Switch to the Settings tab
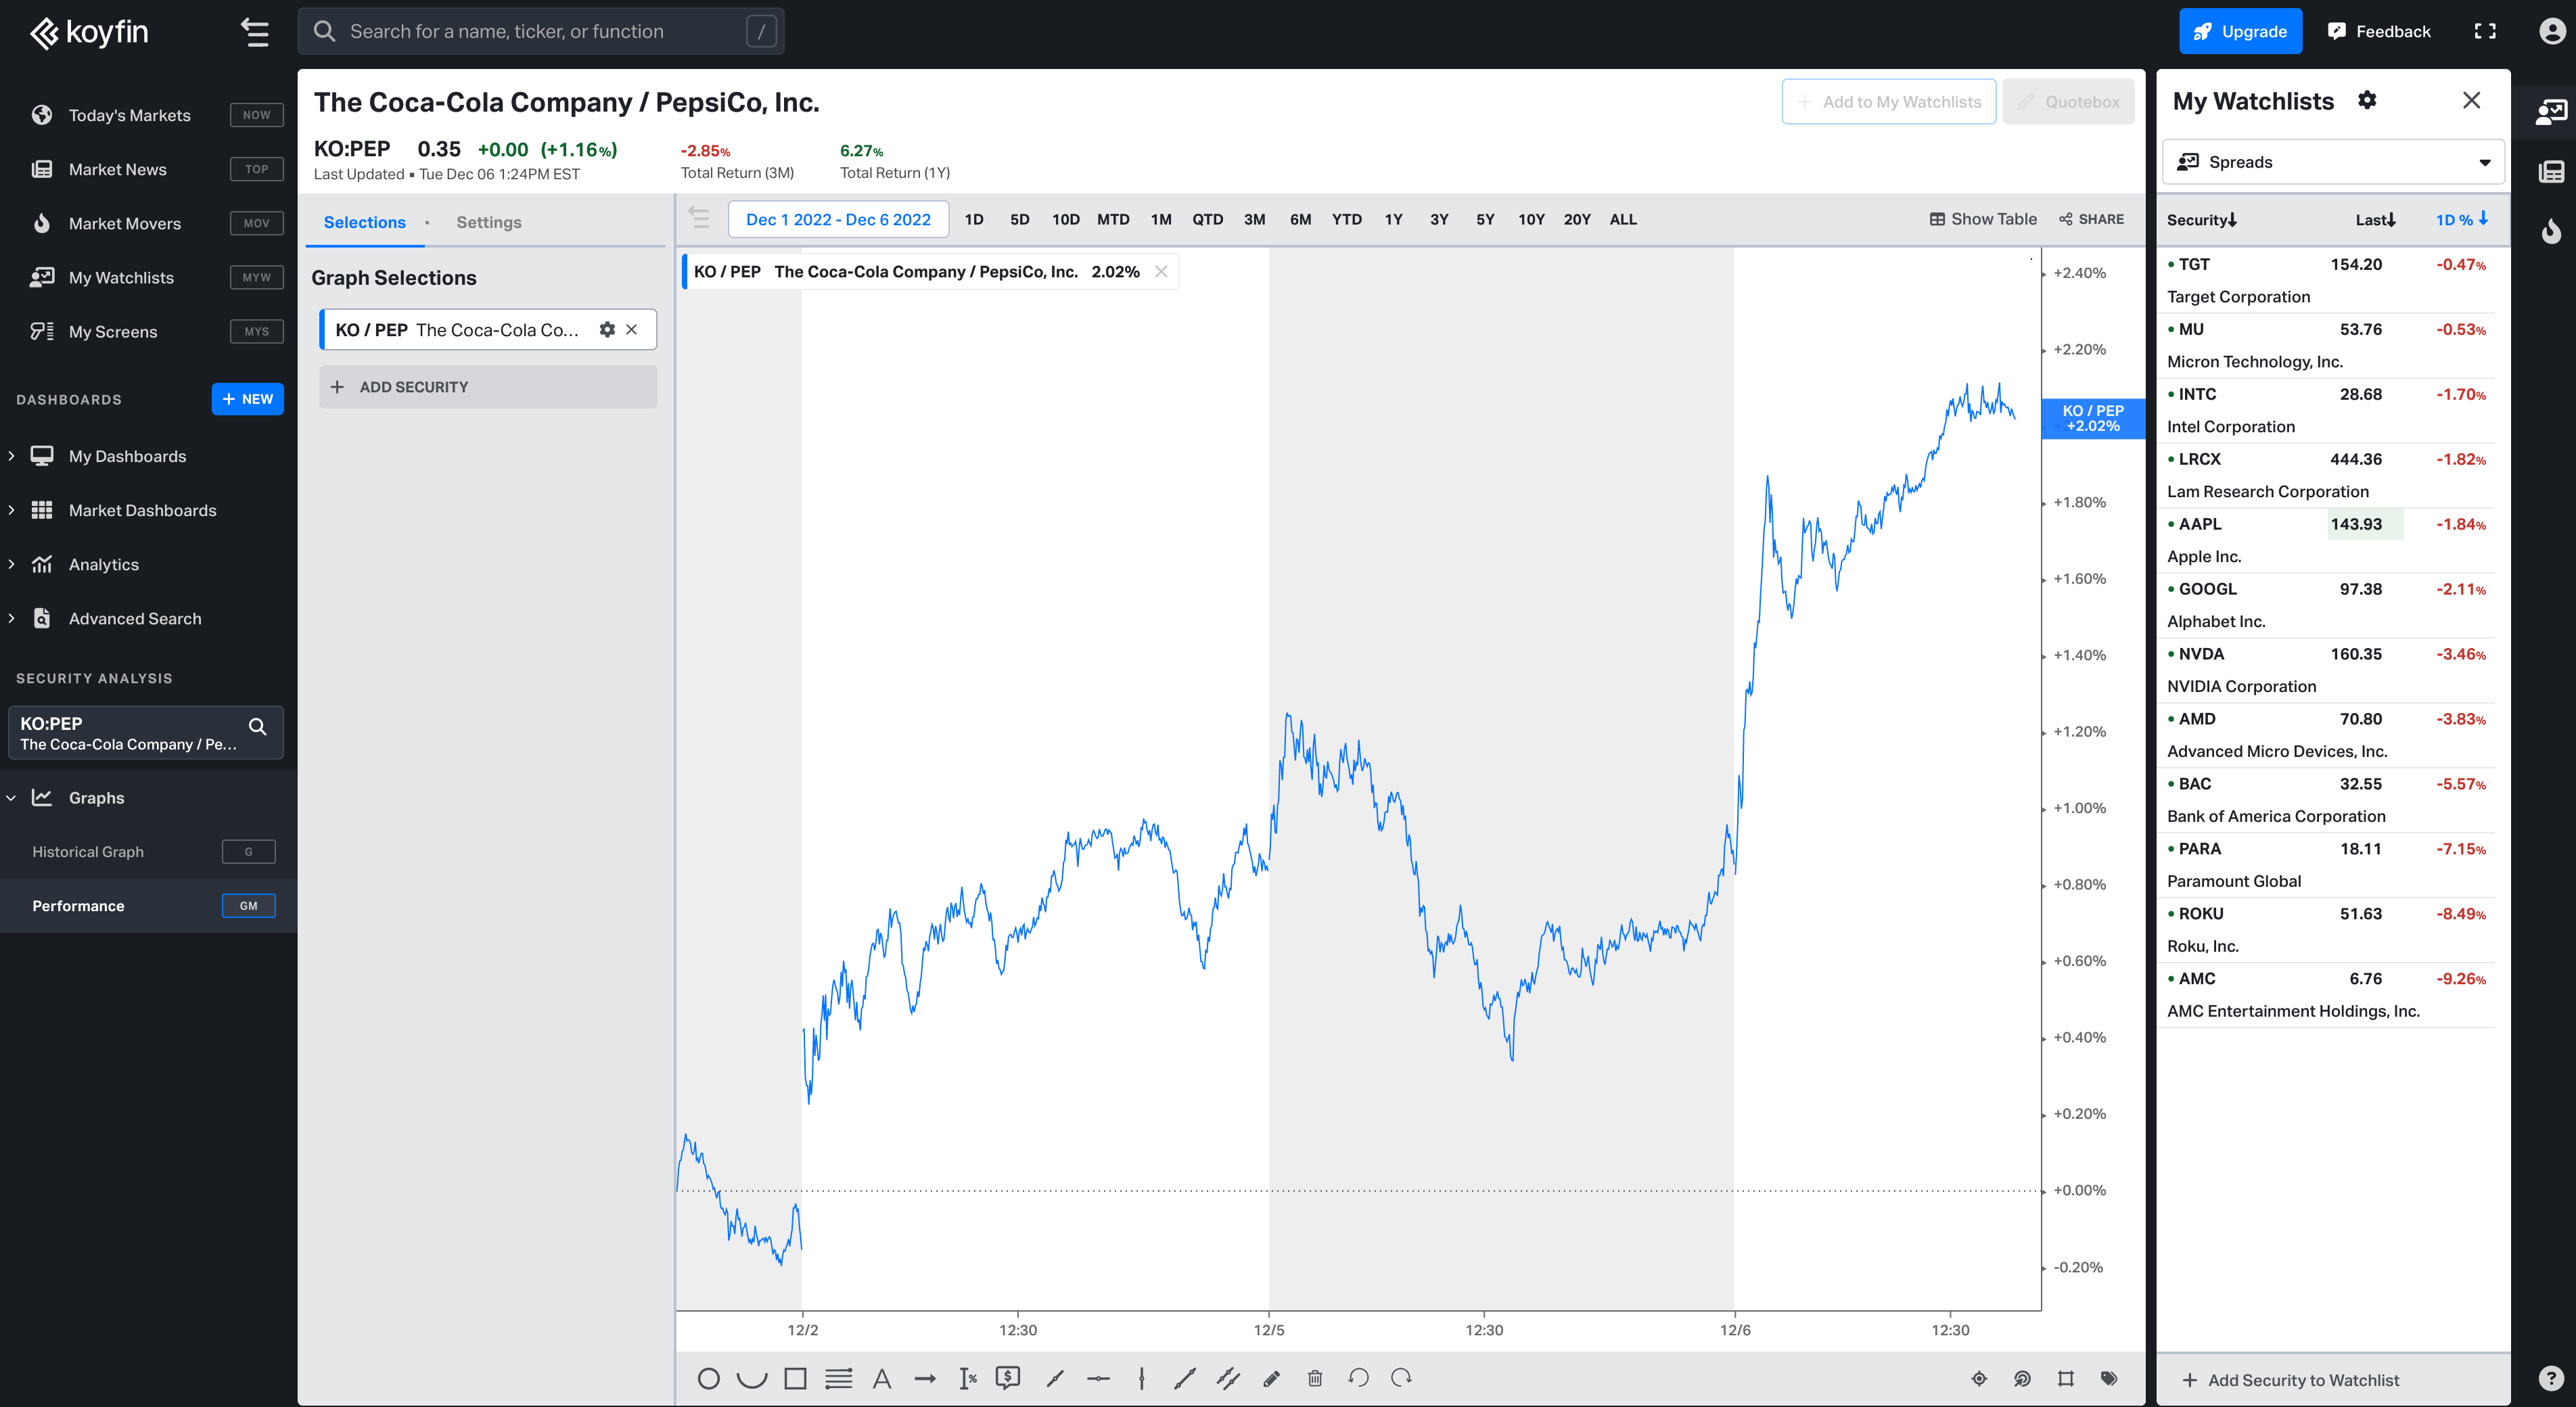The image size is (2576, 1407). click(x=489, y=222)
